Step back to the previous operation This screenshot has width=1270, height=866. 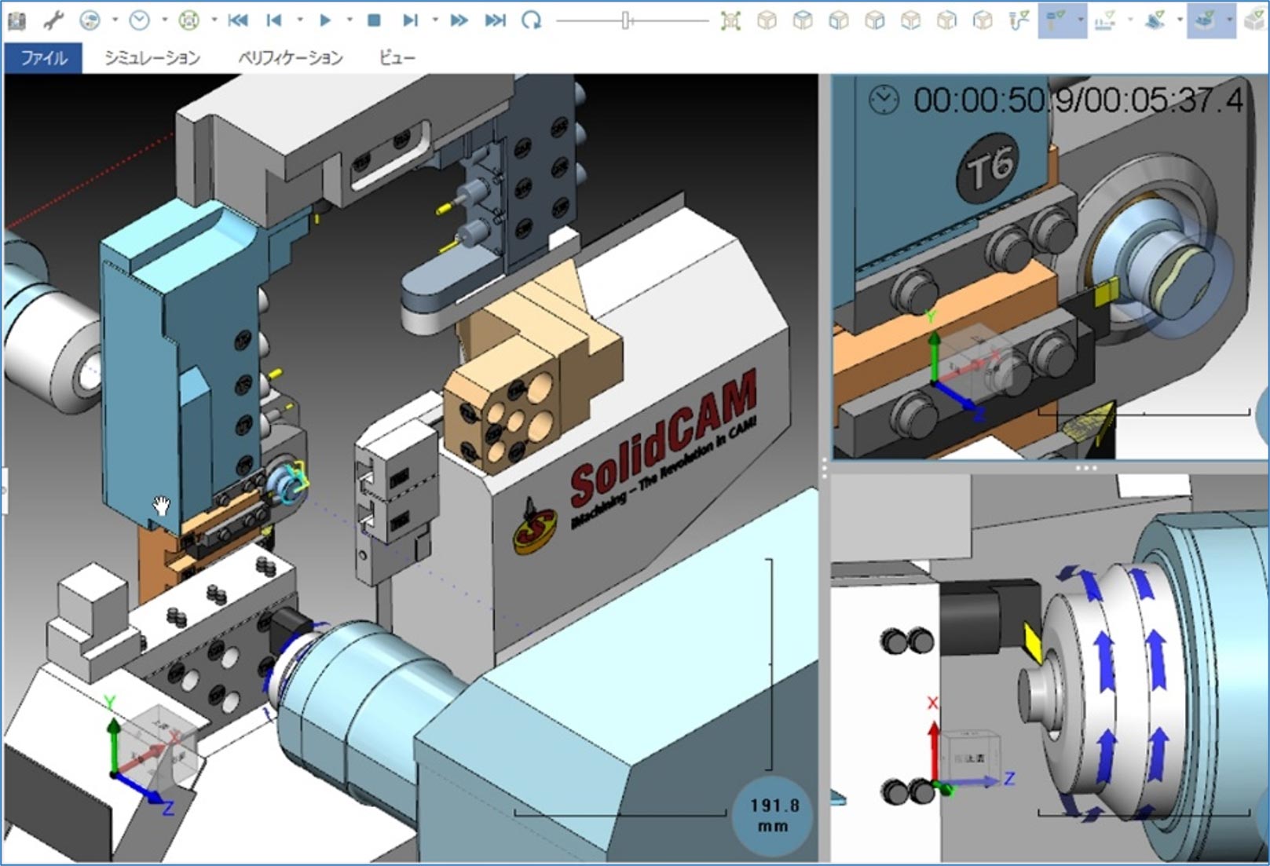coord(273,20)
